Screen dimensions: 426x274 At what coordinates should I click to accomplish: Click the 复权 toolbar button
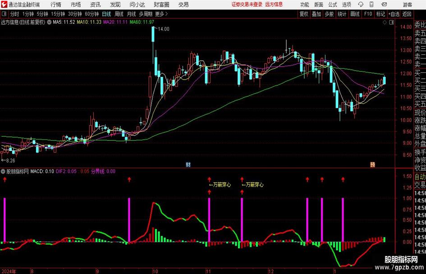304,14
